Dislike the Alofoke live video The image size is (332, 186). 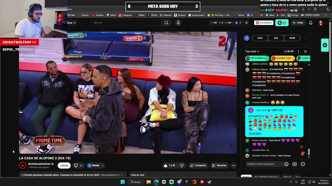[182, 165]
